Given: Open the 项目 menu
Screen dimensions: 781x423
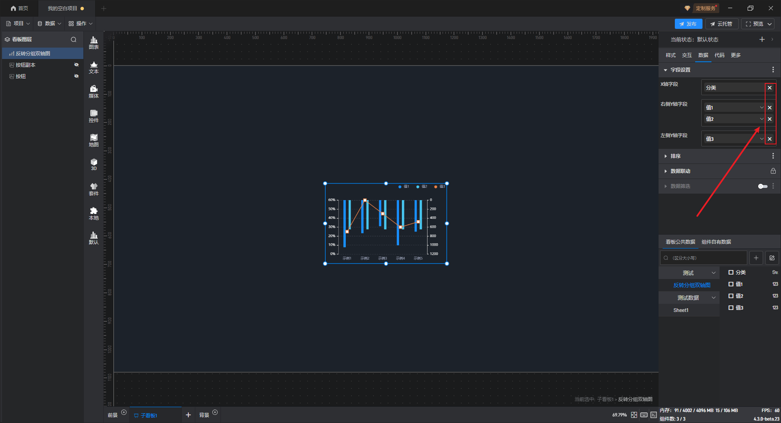Looking at the screenshot, I should point(18,24).
